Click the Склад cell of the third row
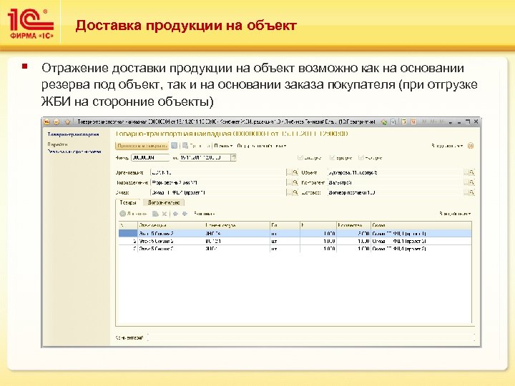This screenshot has width=515, height=386. click(x=421, y=249)
